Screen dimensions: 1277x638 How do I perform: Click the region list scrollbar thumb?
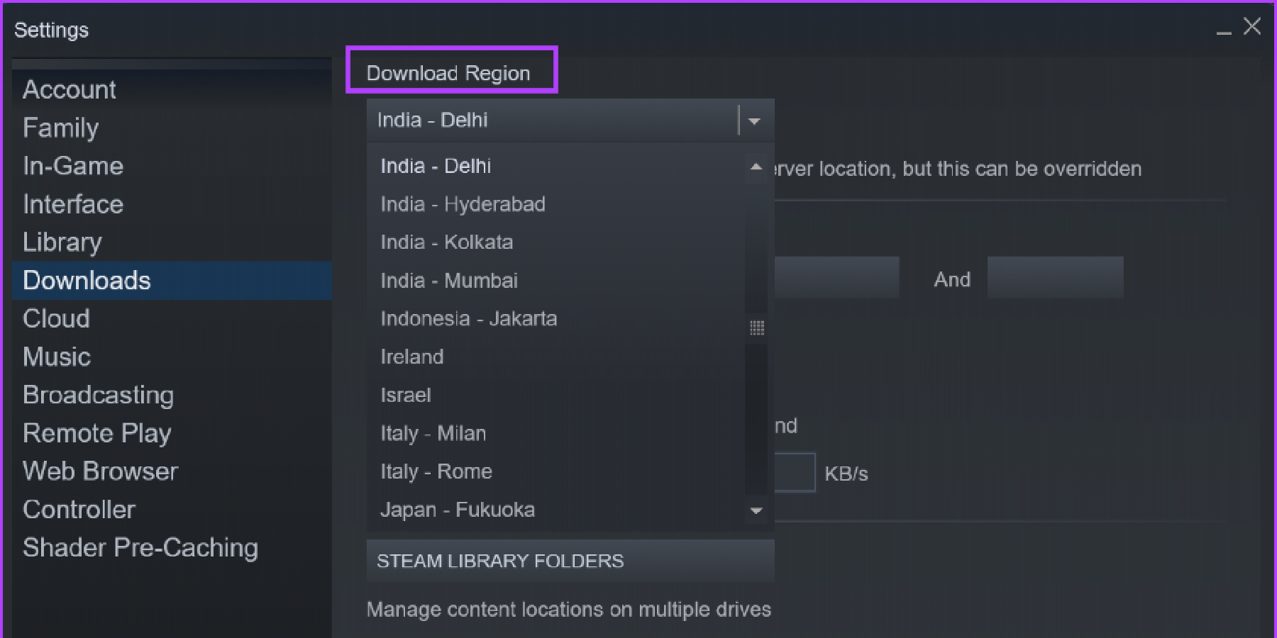pyautogui.click(x=756, y=328)
